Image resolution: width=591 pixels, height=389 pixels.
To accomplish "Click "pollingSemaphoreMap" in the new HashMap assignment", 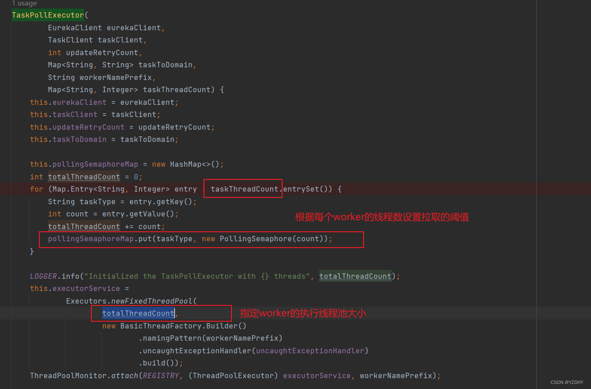I will coord(95,164).
